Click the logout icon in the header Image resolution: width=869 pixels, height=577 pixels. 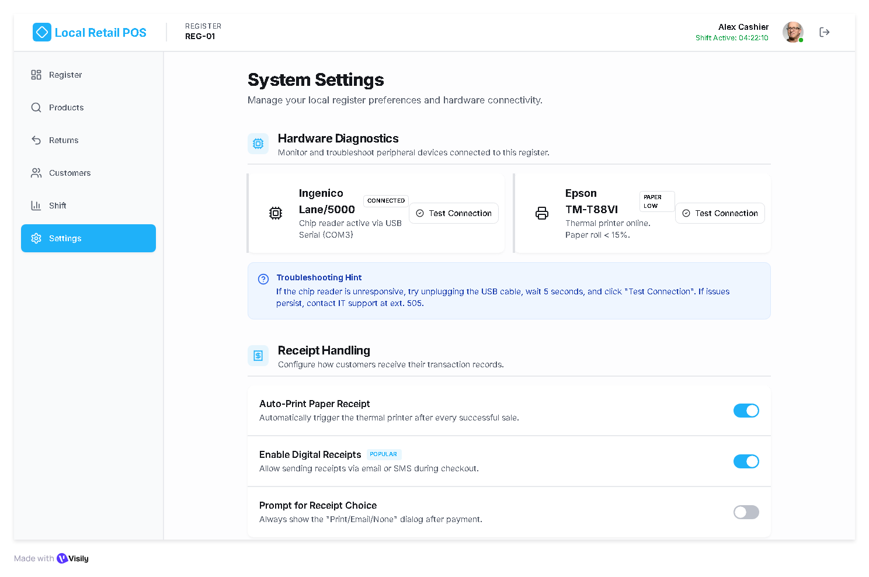click(824, 32)
